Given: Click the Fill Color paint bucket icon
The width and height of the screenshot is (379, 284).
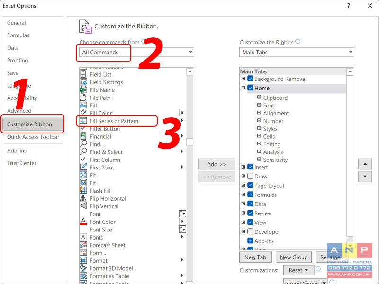Looking at the screenshot, I should (x=83, y=113).
